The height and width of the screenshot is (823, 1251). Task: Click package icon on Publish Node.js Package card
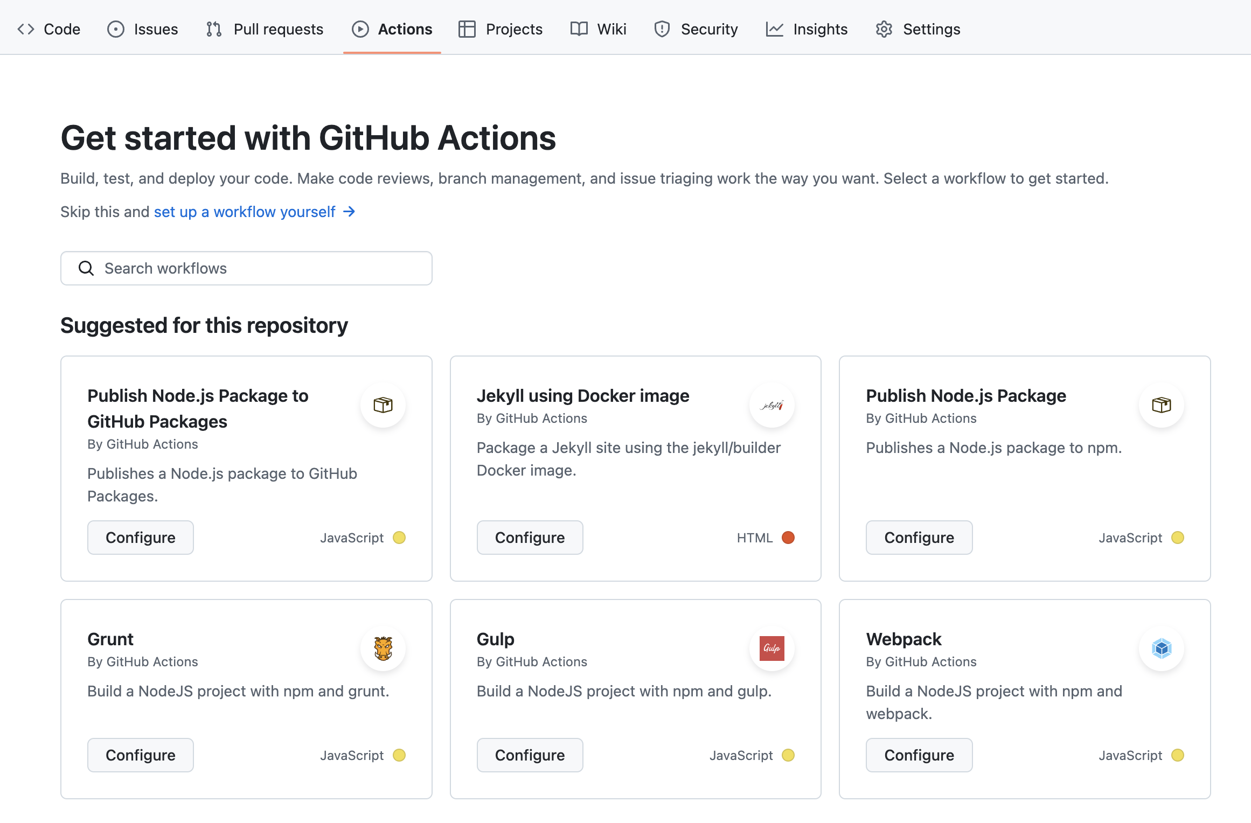pos(1161,405)
